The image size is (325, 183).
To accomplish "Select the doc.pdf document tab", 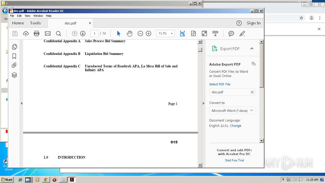I will 70,23.
